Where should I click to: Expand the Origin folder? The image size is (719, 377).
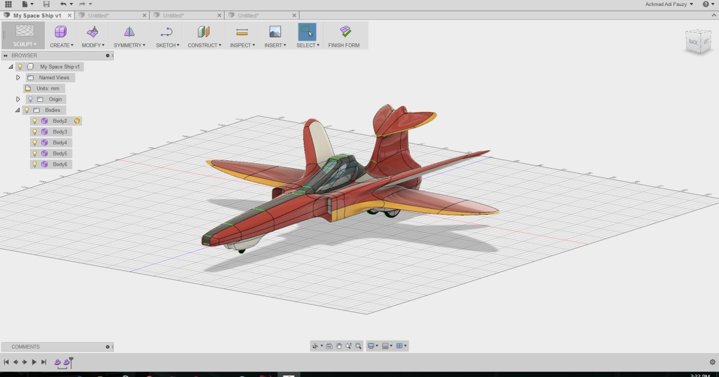(18, 99)
